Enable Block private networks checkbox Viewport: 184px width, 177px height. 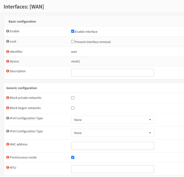click(73, 98)
